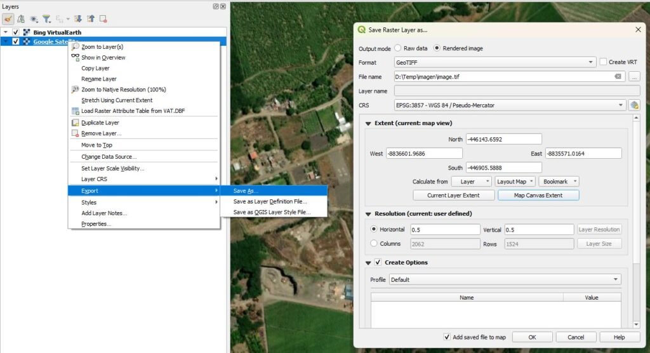Choose Save As in Export submenu
This screenshot has width=650, height=353.
click(246, 190)
